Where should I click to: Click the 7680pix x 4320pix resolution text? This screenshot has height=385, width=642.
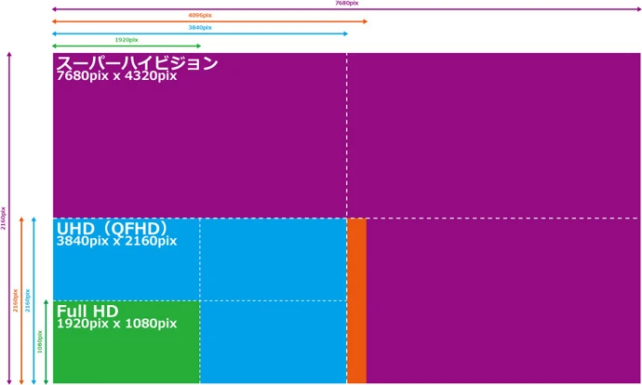point(116,76)
